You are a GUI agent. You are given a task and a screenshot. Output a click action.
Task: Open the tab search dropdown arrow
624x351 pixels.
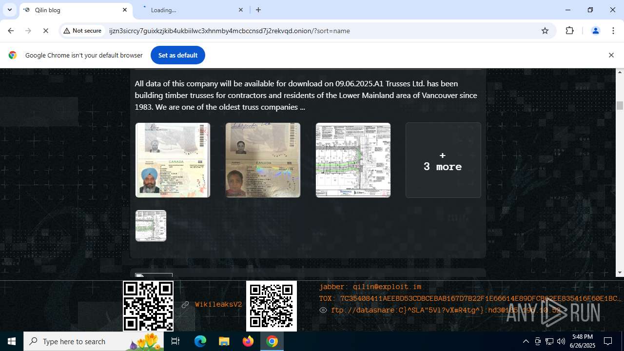pyautogui.click(x=9, y=10)
